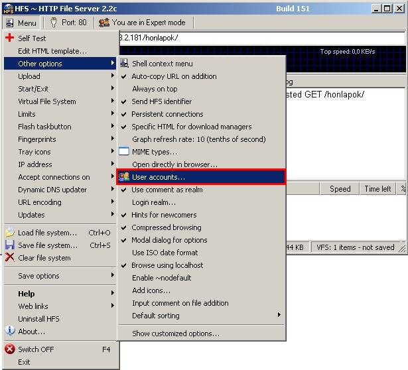408x370 pixels.
Task: Expand the Web links submenu
Action: [x=60, y=306]
